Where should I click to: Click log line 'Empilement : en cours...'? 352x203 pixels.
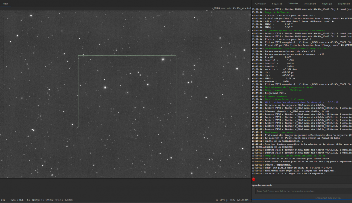coord(281,132)
